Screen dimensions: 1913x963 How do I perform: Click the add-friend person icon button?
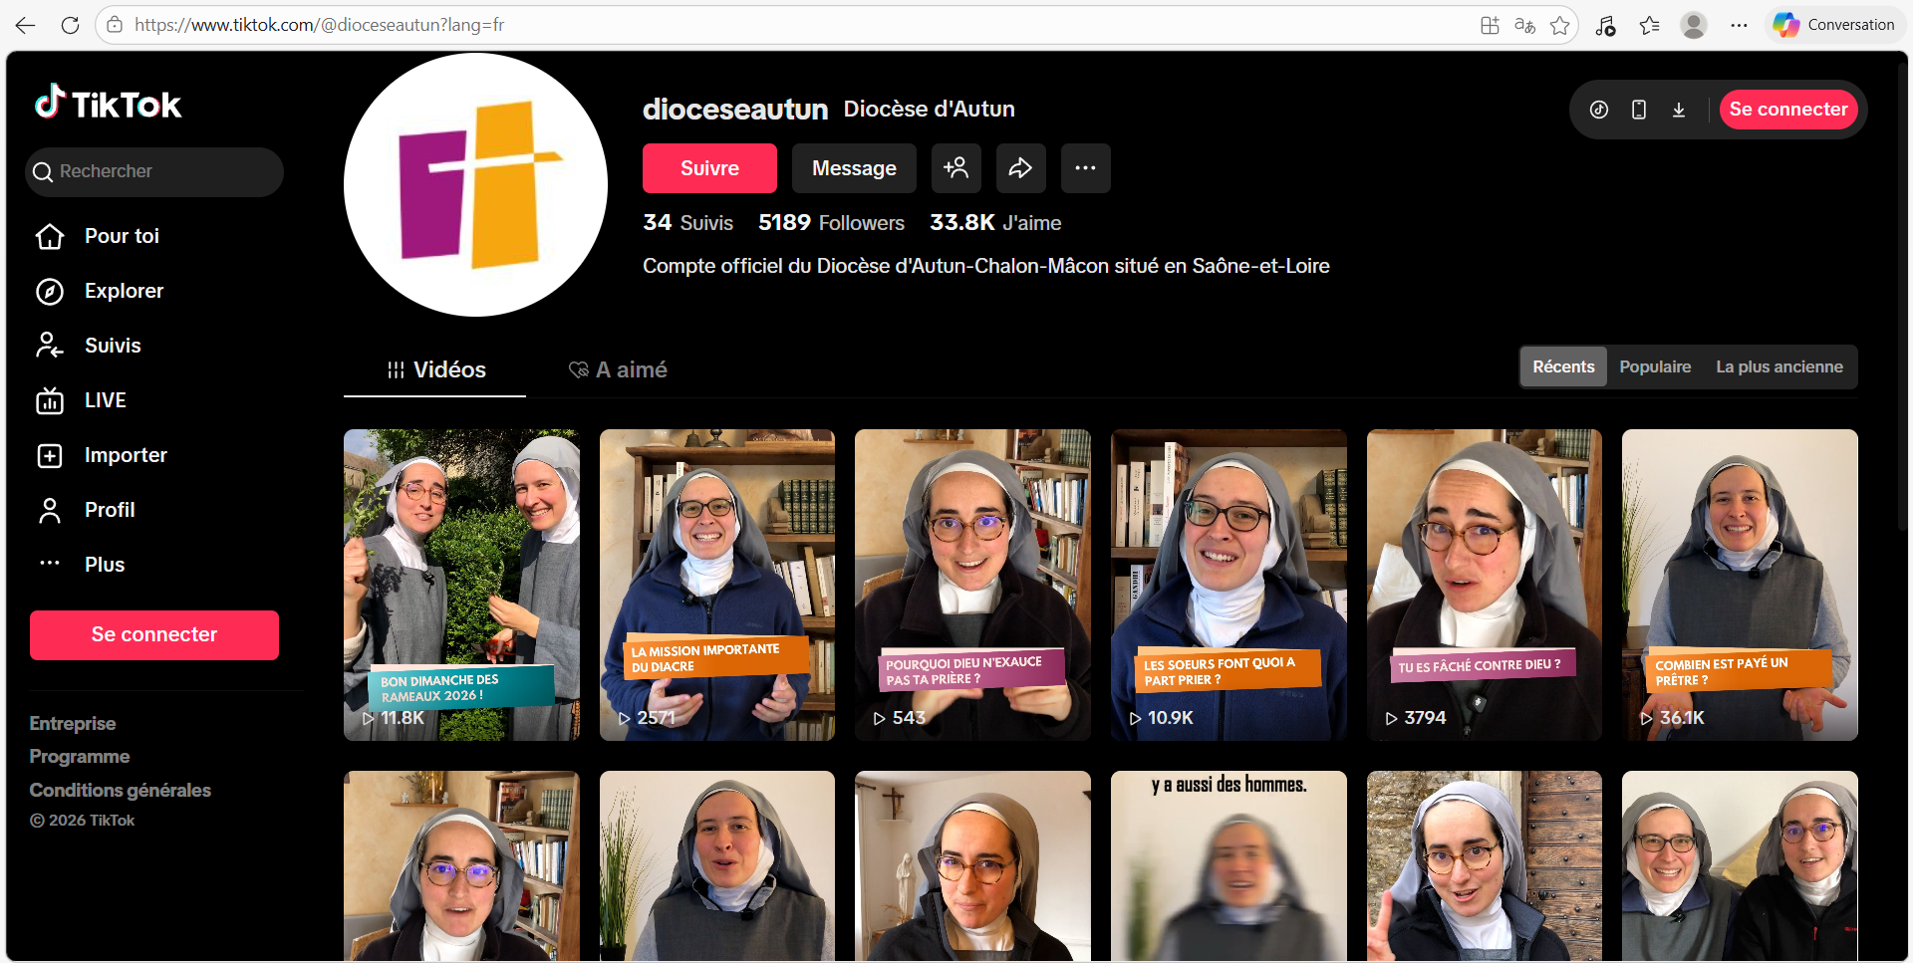click(956, 168)
